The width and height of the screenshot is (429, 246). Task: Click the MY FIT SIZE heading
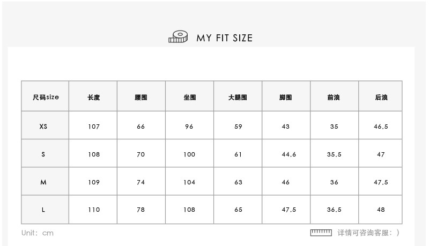(224, 38)
